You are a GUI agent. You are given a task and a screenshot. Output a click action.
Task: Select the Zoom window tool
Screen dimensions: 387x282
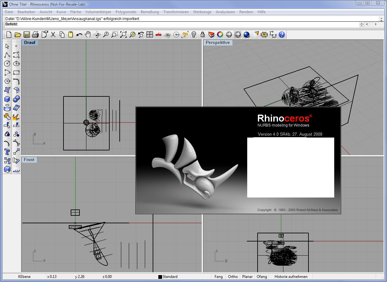(x=115, y=35)
